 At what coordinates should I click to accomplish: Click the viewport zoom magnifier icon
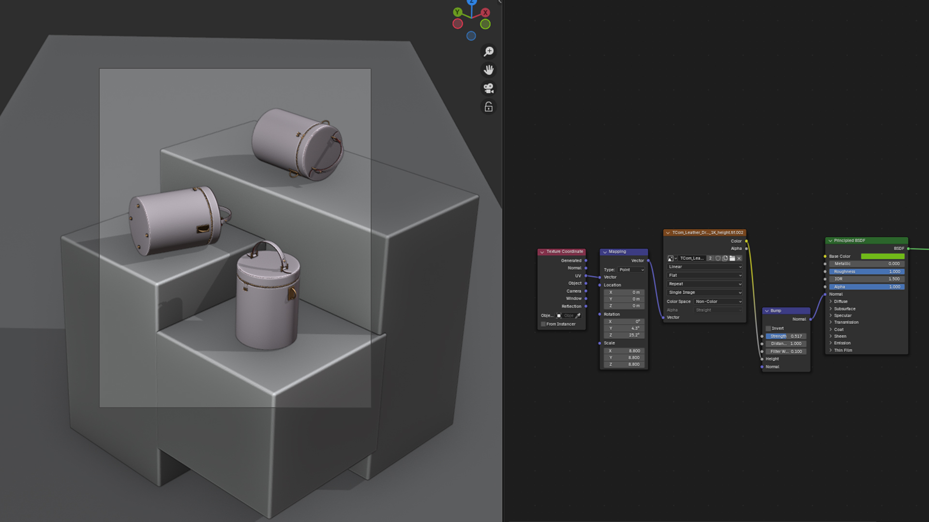489,51
